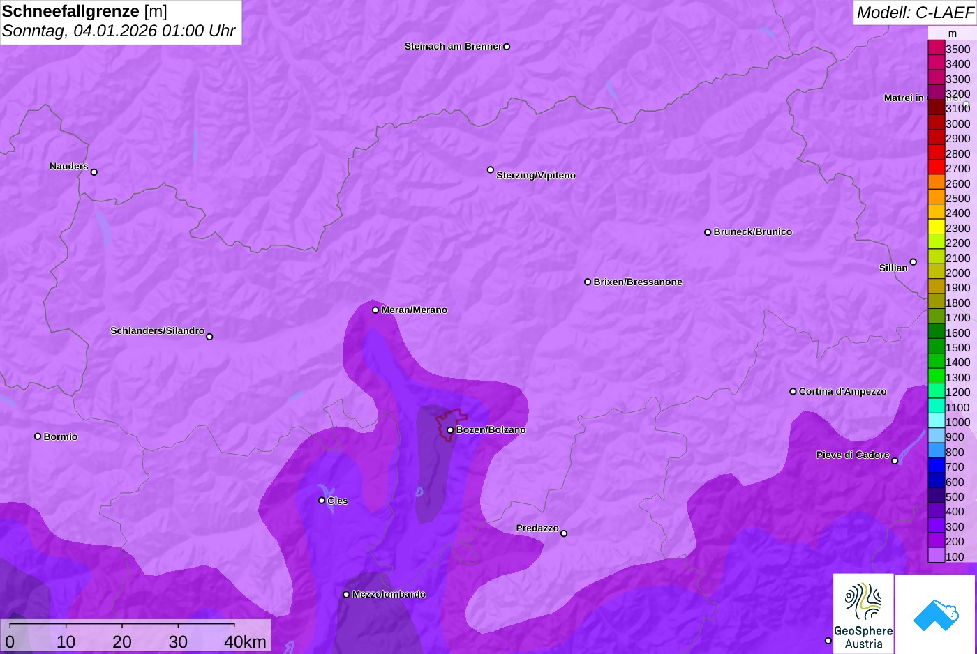Click the Bruneck/Brunico marker dot
977x654 pixels.
click(x=708, y=232)
